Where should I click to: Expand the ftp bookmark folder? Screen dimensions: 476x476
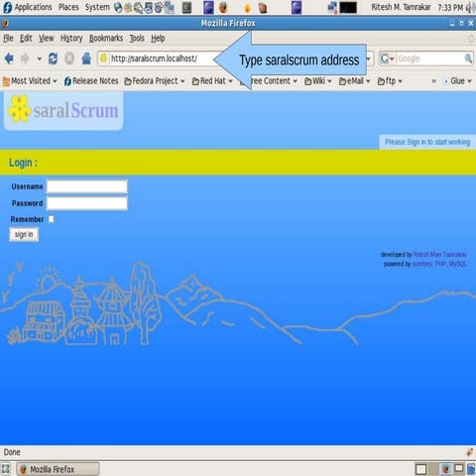tap(390, 81)
